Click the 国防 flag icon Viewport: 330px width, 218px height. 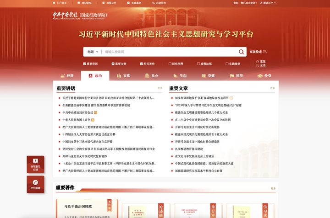232,76
